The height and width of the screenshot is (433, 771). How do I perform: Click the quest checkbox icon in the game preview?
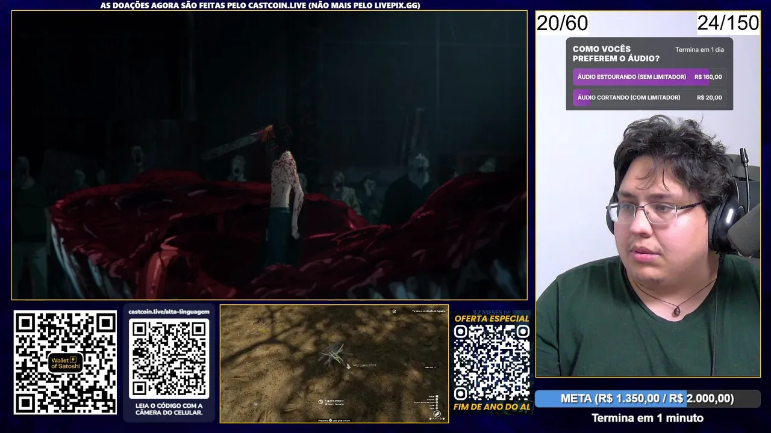tap(395, 311)
